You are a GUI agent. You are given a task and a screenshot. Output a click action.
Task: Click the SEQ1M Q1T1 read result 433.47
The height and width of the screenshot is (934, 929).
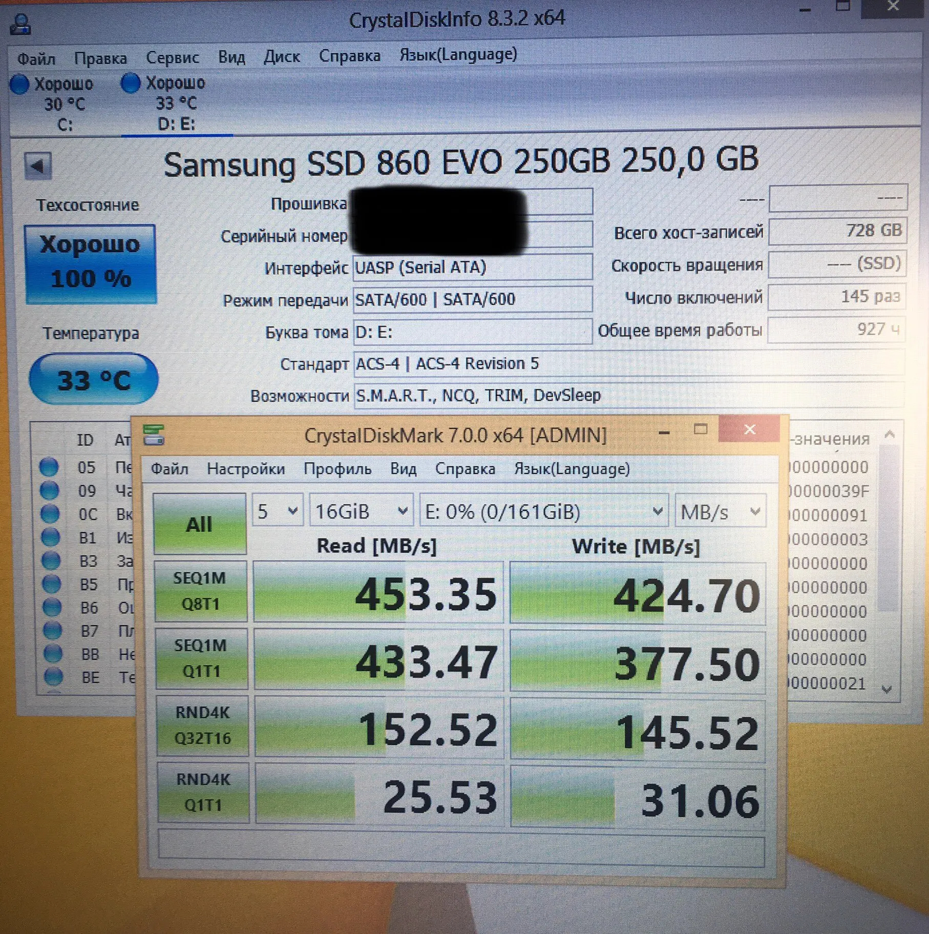pos(379,660)
